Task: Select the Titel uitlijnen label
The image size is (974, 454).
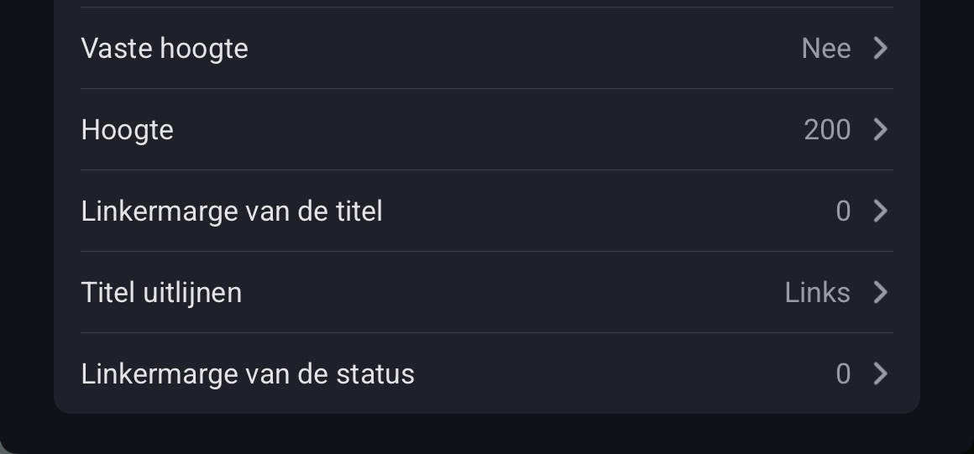Action: (161, 292)
